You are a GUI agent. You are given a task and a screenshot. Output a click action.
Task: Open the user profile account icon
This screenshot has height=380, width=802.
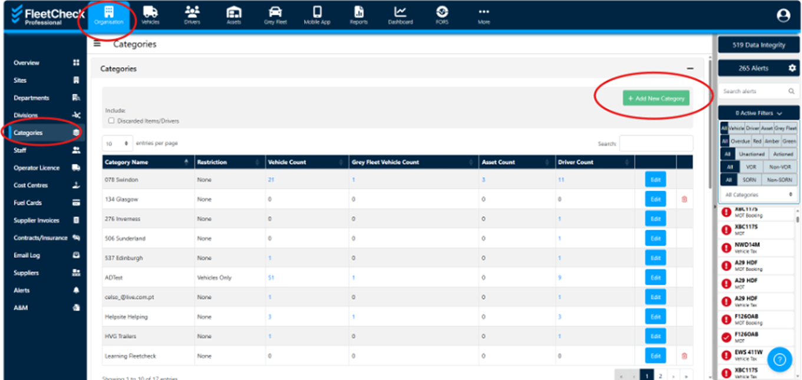click(783, 16)
